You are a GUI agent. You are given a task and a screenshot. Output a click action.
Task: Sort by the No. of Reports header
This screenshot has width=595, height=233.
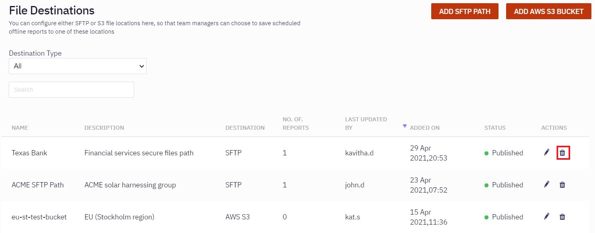pos(295,123)
